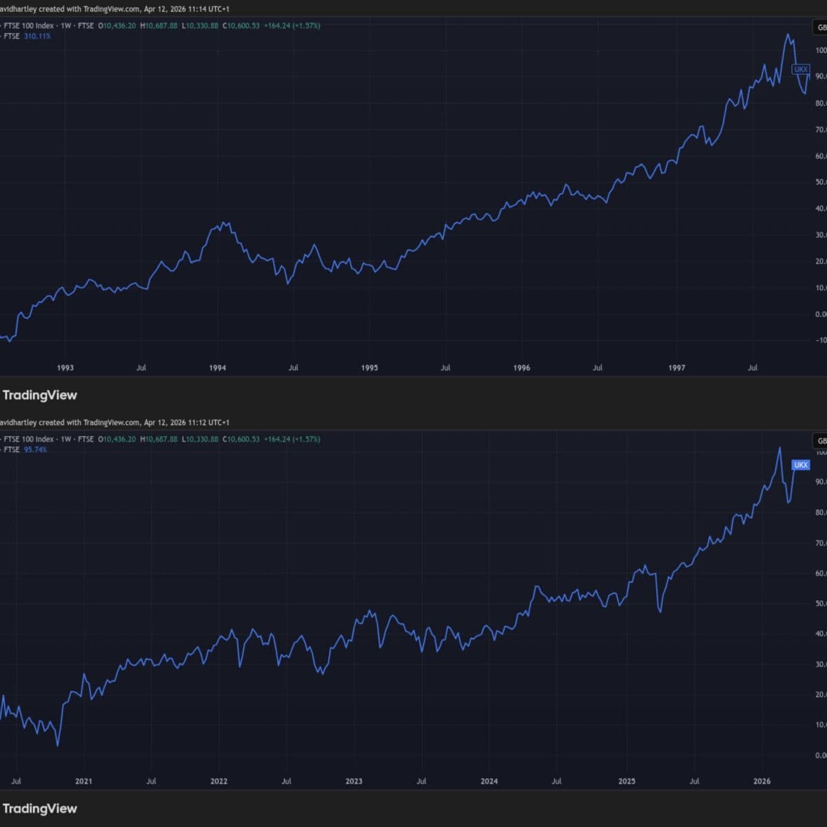Open the TradingView logo below the upper chart
Image resolution: width=827 pixels, height=827 pixels.
pos(39,395)
